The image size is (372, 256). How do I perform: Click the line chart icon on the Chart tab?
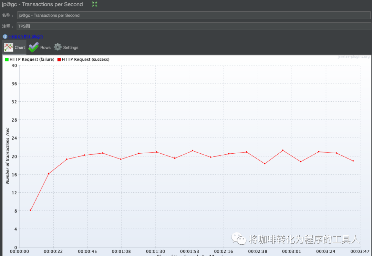[x=9, y=48]
